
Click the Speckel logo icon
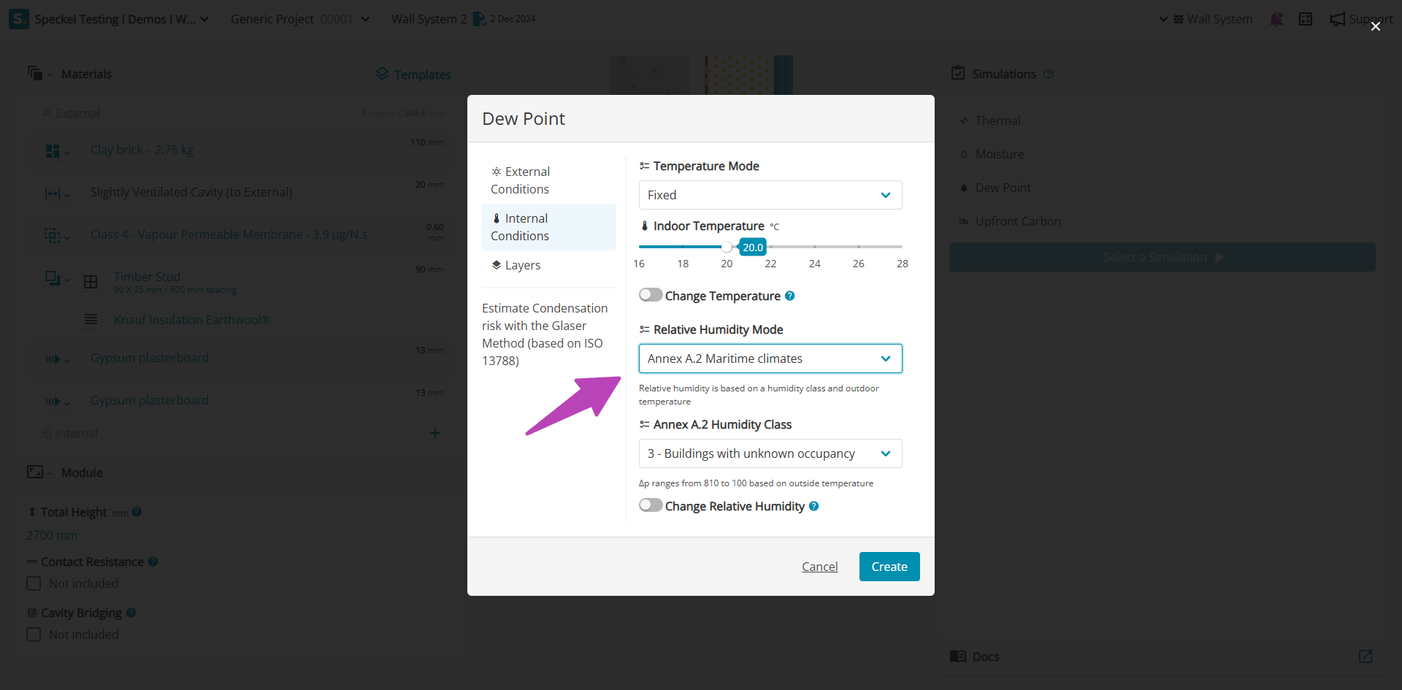pos(18,19)
